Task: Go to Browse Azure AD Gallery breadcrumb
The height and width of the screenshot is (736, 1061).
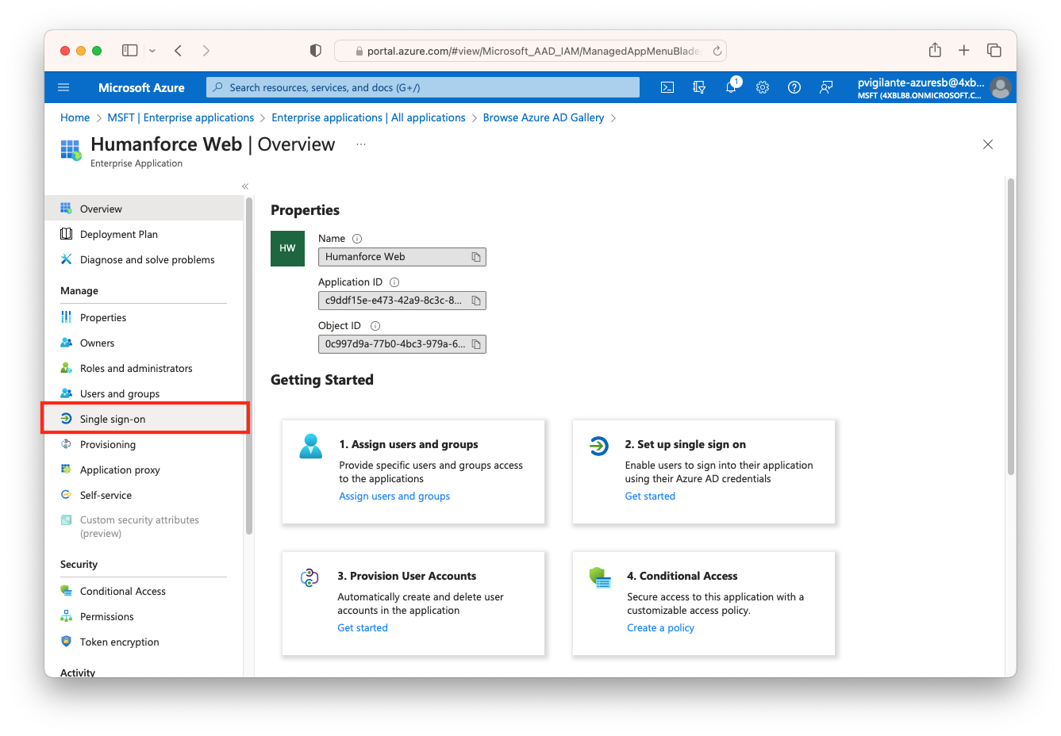Action: tap(544, 117)
